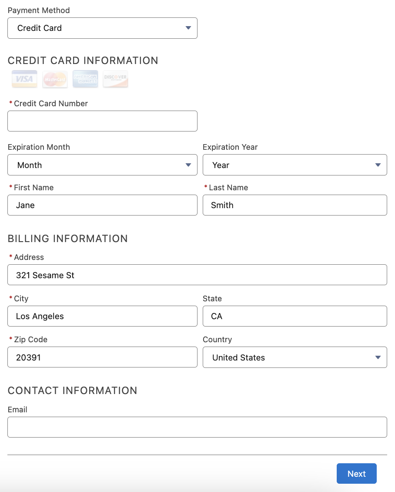Viewport: 395px width, 492px height.
Task: Click the Next button
Action: 356,474
